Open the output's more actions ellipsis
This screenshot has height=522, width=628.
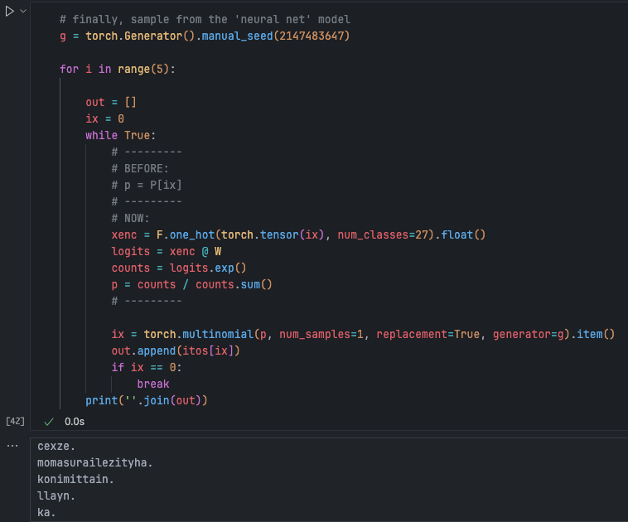coord(12,446)
